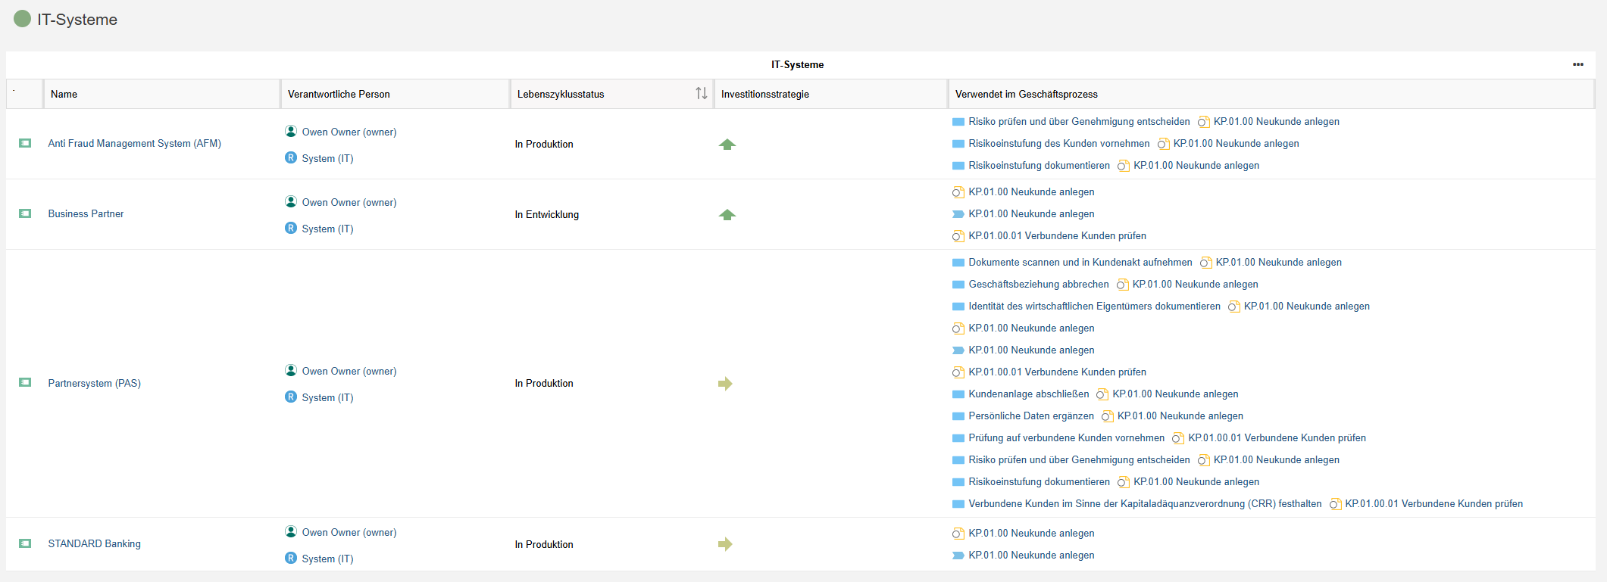Click In Entwicklung status text

(546, 214)
